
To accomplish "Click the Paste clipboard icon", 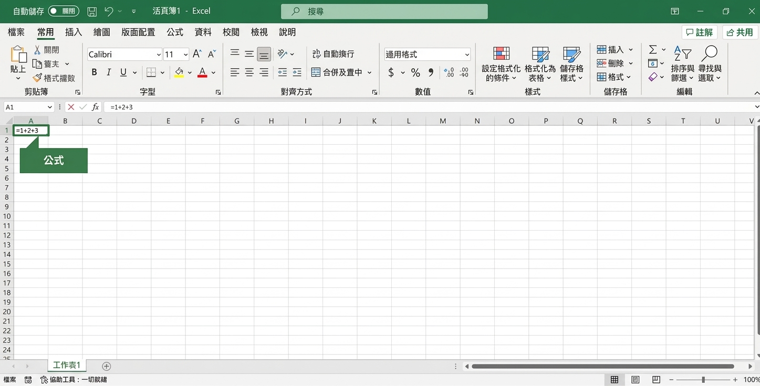I will pyautogui.click(x=18, y=54).
